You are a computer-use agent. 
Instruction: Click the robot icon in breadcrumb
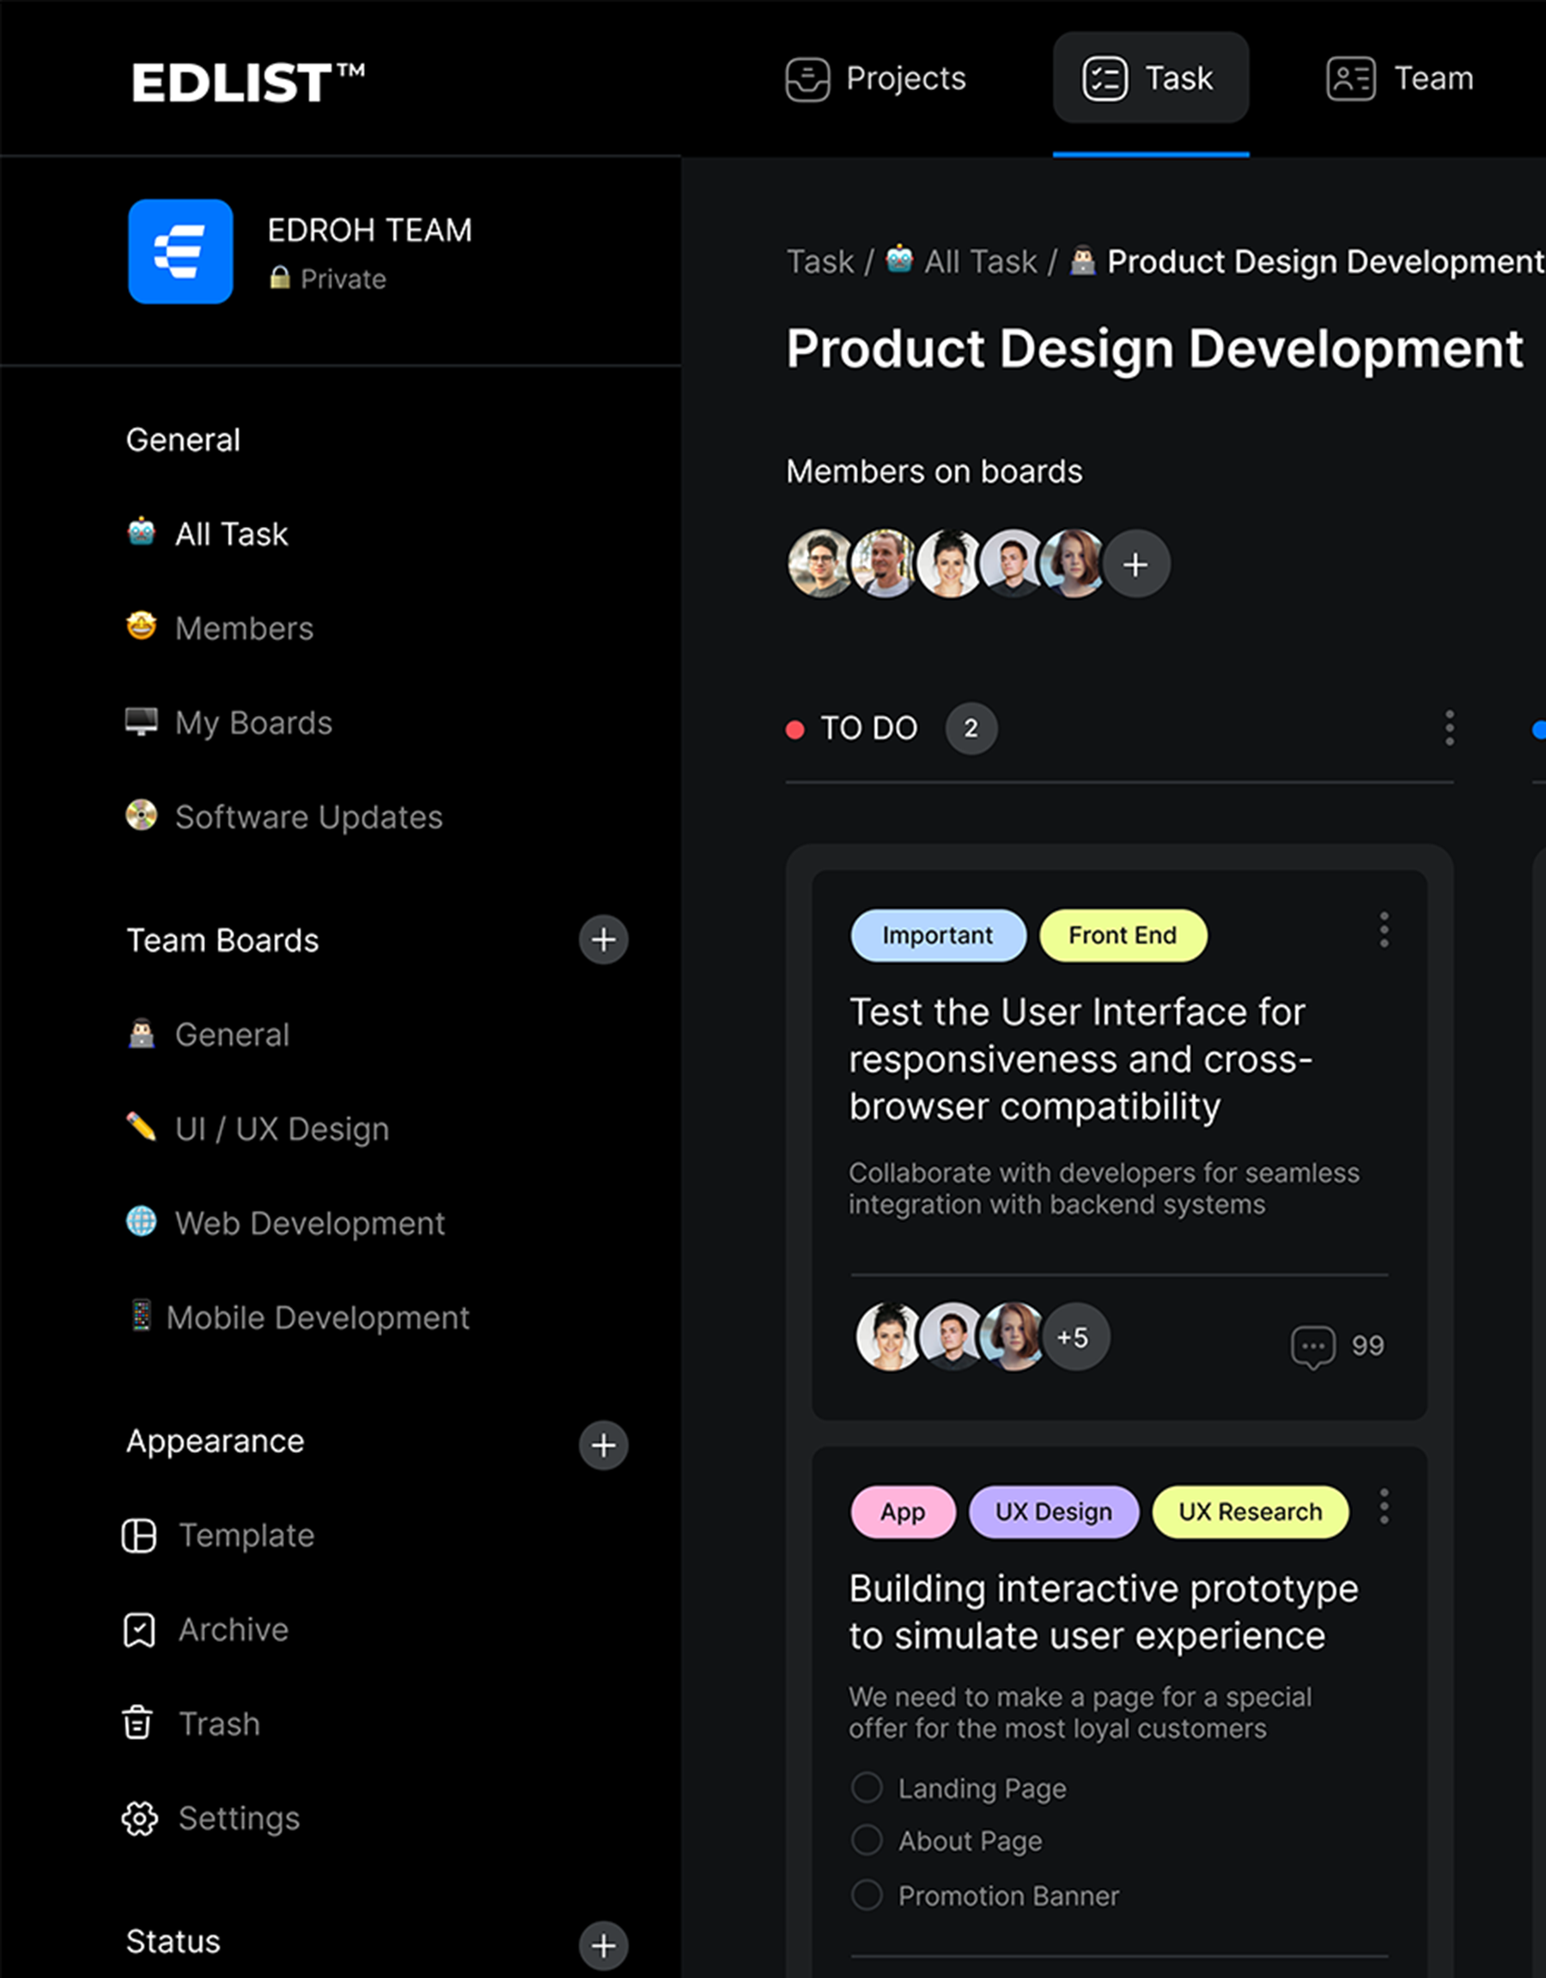pos(898,258)
